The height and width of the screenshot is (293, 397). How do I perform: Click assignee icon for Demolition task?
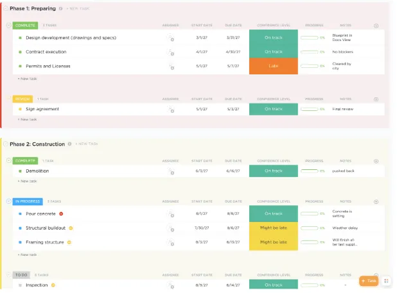171,172
